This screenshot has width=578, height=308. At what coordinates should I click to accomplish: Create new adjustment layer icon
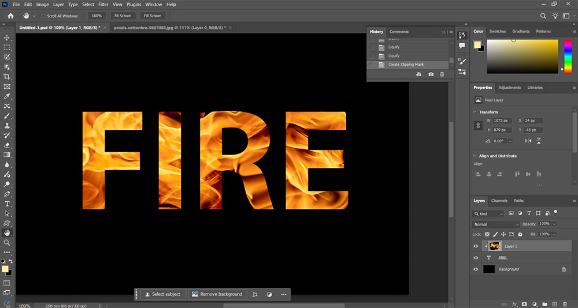pos(534,305)
